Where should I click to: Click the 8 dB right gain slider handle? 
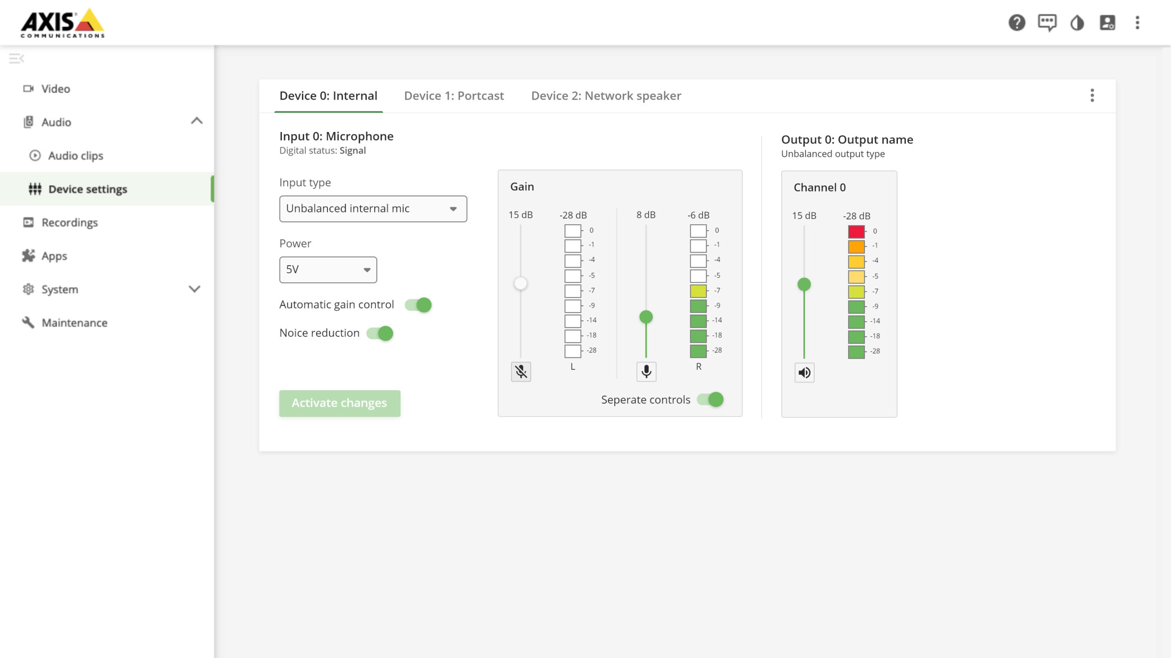pos(646,316)
